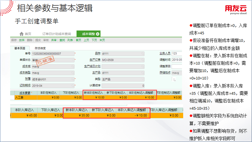The height and width of the screenshot is (142, 252).
Task: Open the 类型 dropdown
Action: (x=142, y=79)
